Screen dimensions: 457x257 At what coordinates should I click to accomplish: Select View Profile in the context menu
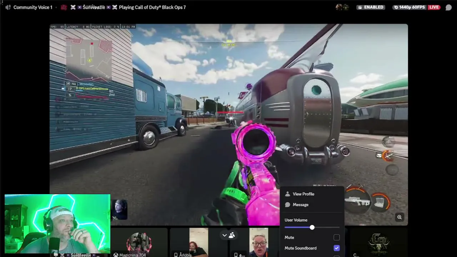[x=303, y=194]
